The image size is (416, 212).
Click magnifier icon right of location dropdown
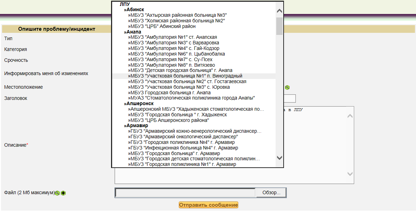click(x=287, y=87)
